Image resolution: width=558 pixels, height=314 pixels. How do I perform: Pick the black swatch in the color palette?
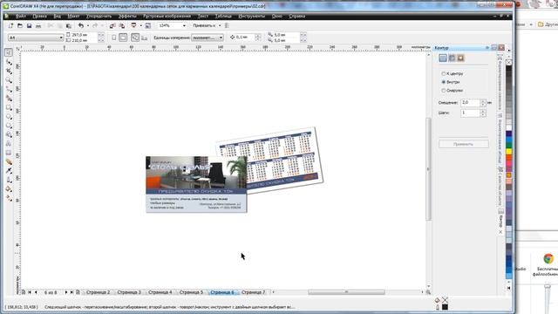(x=509, y=69)
